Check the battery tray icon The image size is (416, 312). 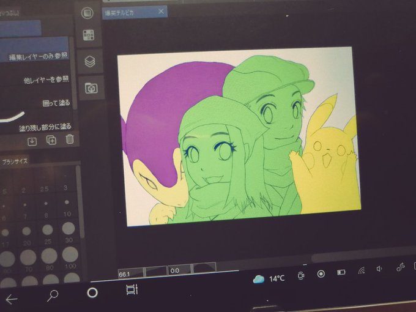click(341, 272)
